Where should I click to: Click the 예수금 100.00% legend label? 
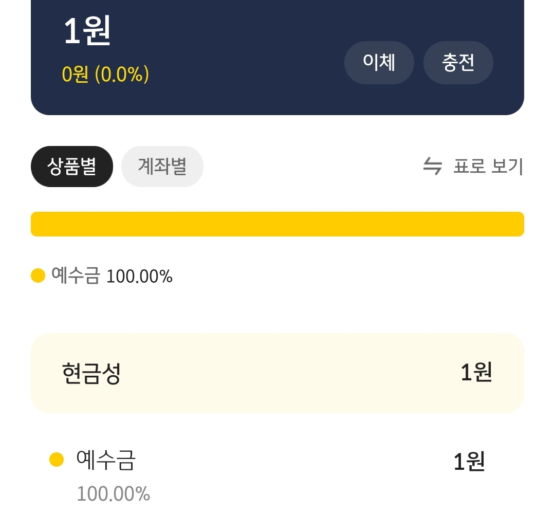point(112,276)
